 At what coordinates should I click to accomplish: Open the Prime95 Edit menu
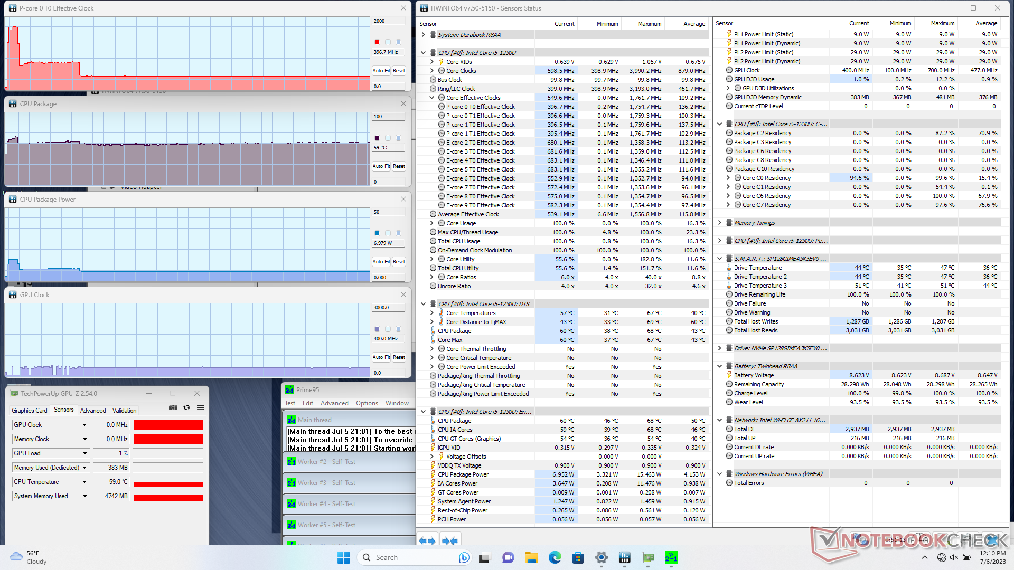click(x=308, y=403)
